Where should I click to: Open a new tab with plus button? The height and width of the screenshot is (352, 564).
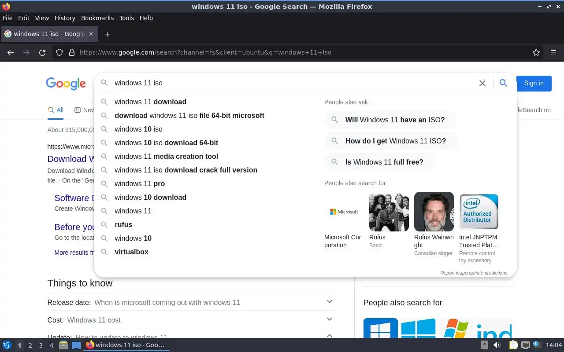click(x=108, y=34)
